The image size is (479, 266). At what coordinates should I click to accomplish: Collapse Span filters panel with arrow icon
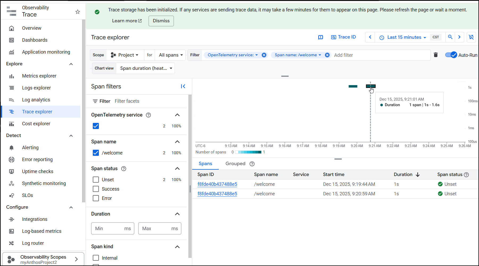(183, 86)
